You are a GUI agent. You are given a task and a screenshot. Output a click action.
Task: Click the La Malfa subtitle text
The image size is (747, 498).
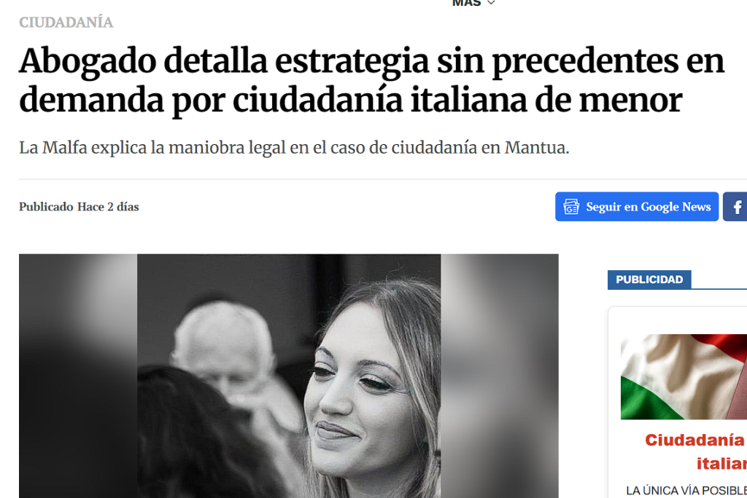pos(294,148)
